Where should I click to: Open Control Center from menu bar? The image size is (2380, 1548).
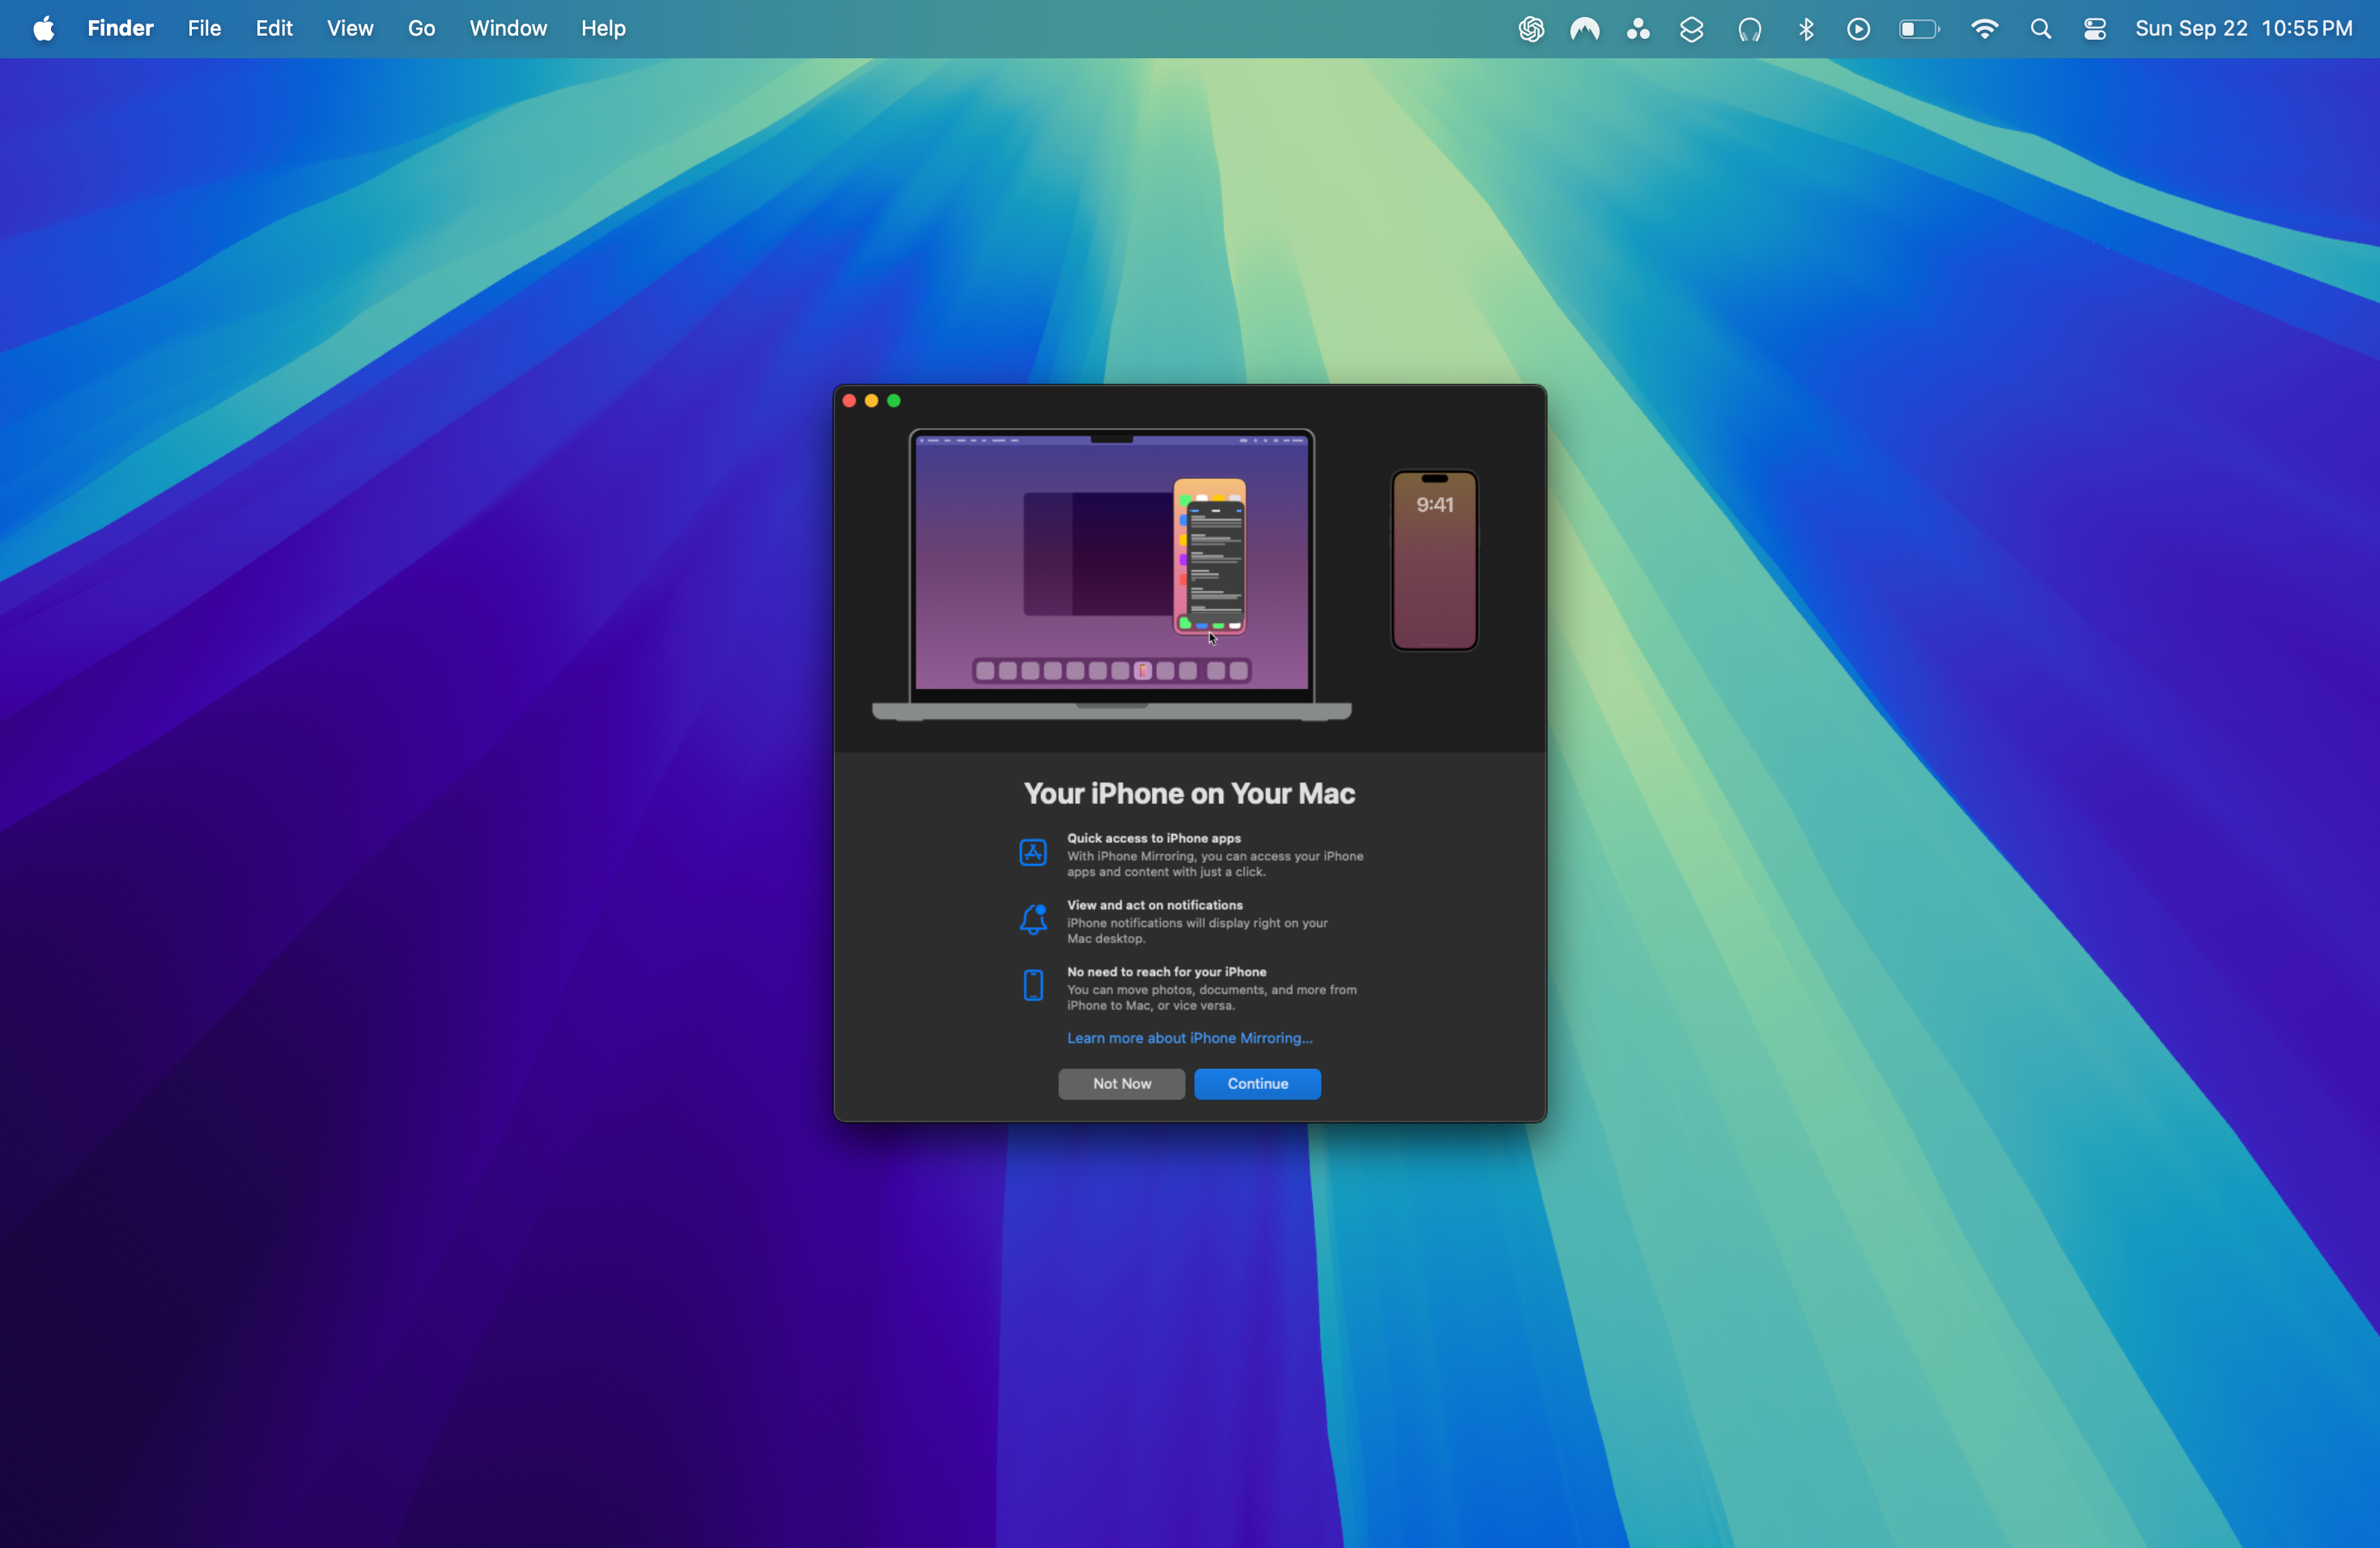(x=2095, y=29)
